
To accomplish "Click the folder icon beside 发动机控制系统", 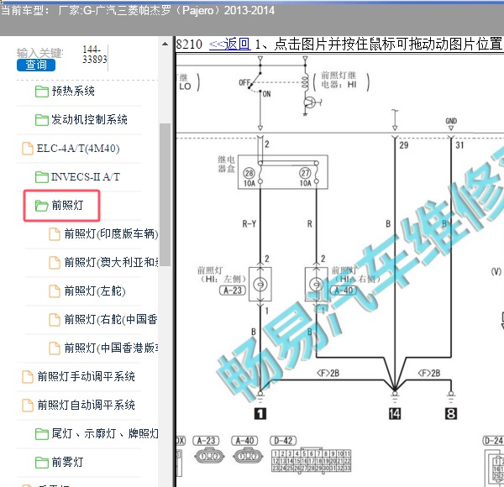I will tap(42, 120).
